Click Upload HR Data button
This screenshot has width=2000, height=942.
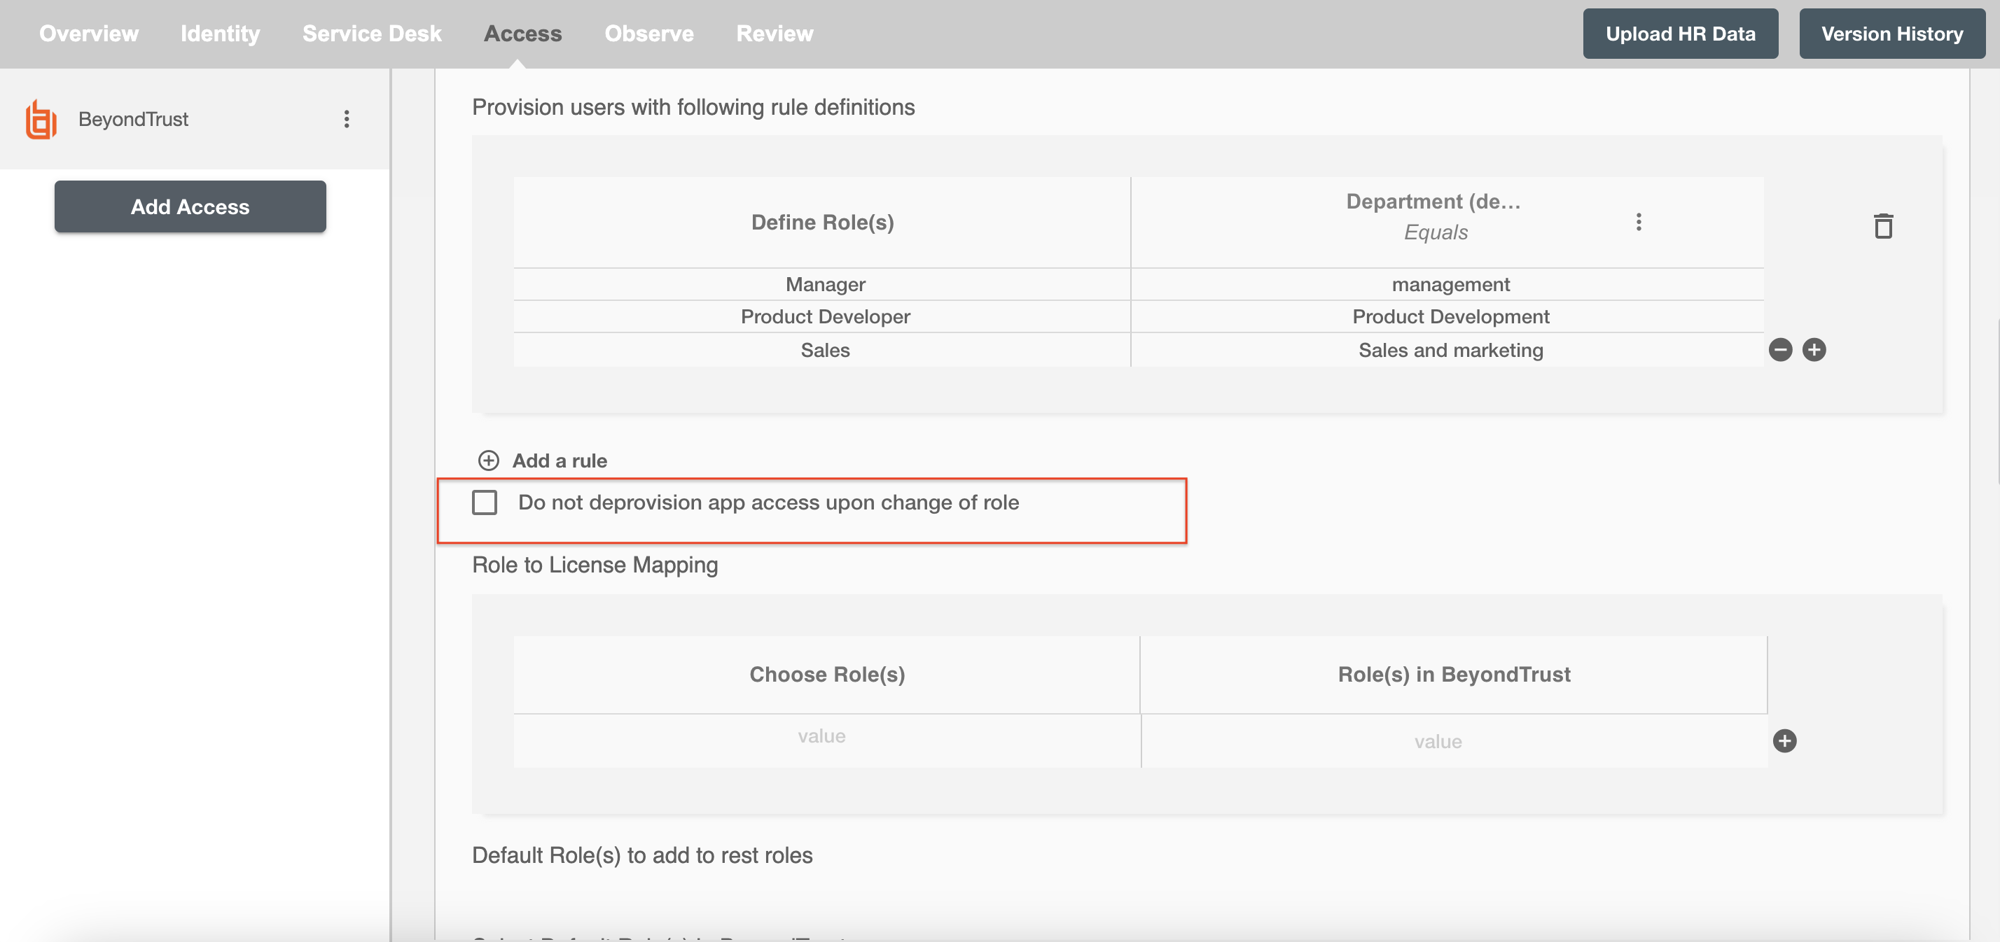coord(1680,34)
